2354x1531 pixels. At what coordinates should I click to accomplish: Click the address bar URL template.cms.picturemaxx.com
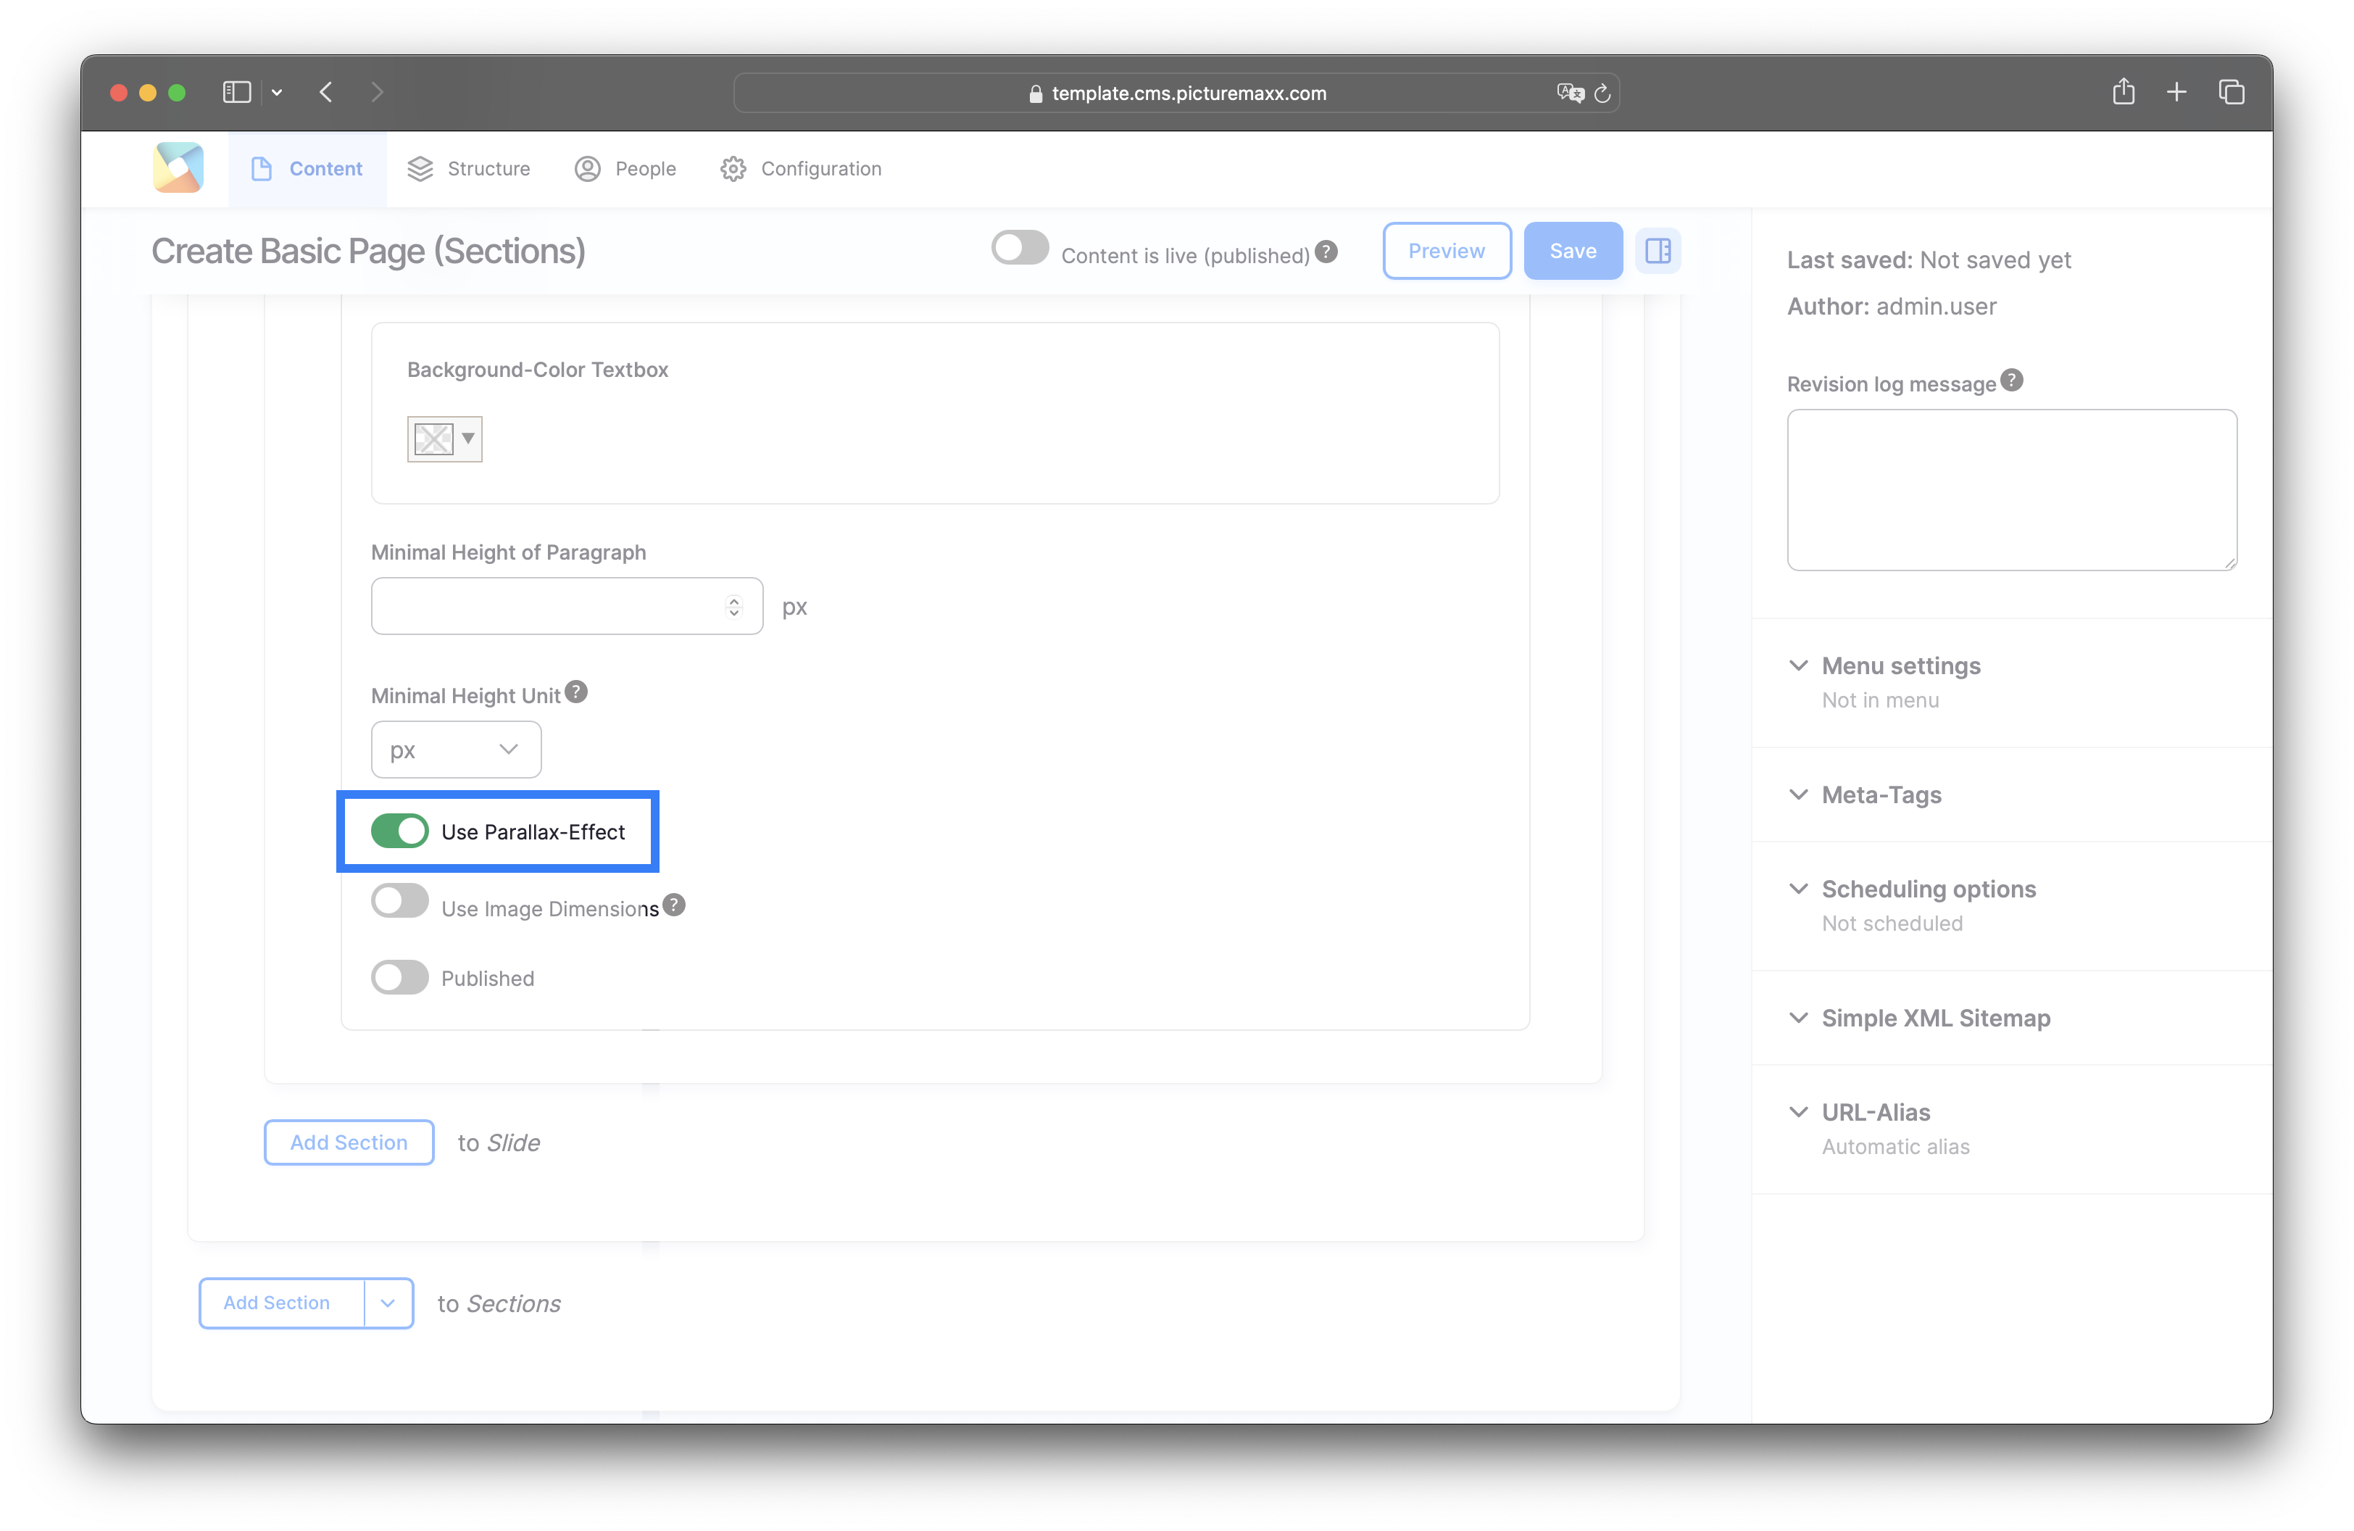click(1188, 93)
